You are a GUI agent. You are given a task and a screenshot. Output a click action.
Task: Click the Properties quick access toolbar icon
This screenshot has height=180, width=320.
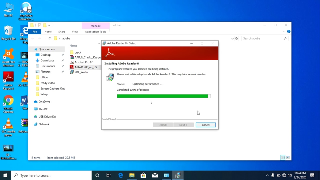39,25
